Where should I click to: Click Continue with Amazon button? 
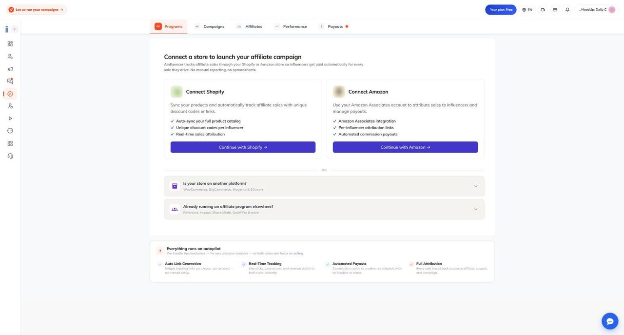pos(405,147)
